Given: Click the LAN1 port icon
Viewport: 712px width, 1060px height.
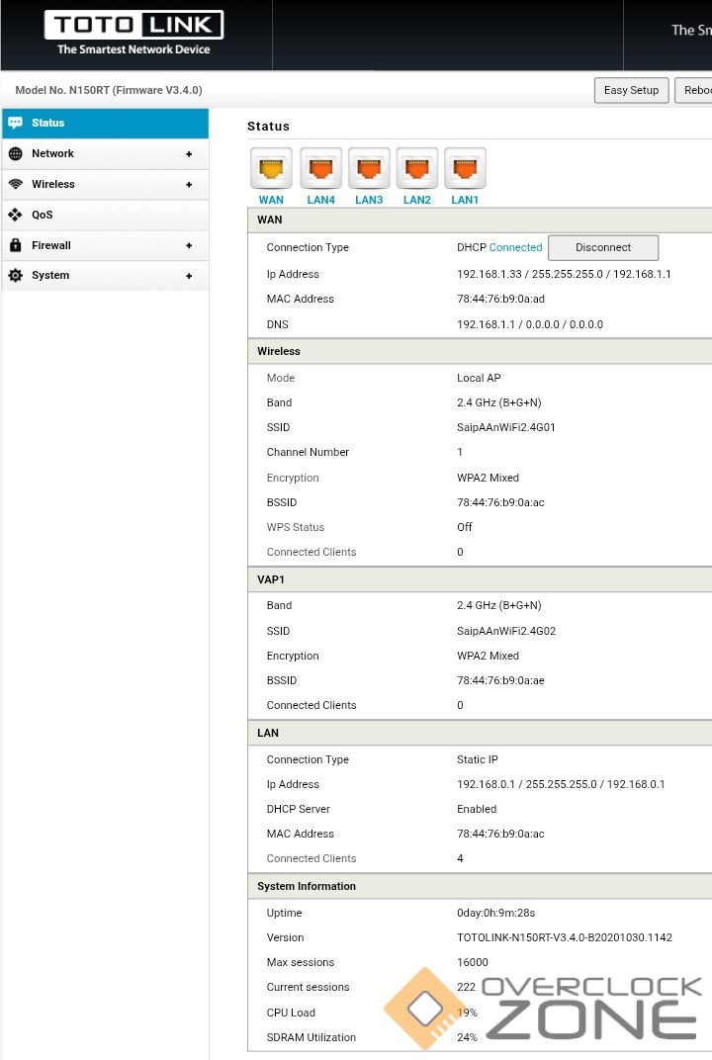Looking at the screenshot, I should [465, 168].
